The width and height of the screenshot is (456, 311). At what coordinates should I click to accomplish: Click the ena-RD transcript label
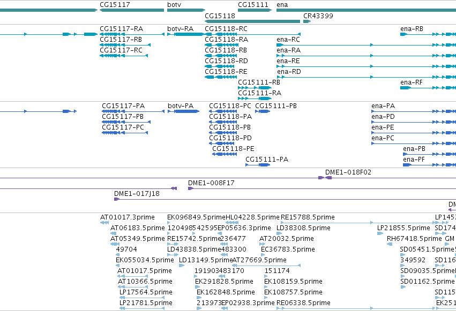coord(289,72)
